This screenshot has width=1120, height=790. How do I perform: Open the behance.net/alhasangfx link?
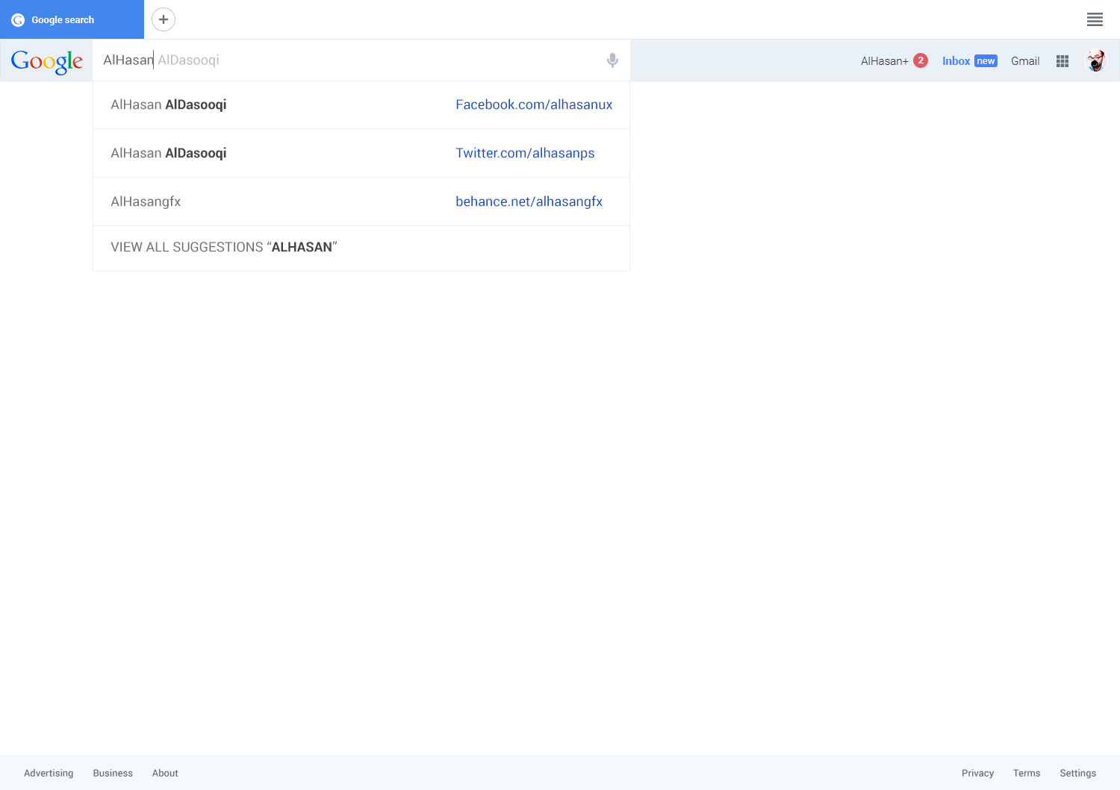(x=529, y=202)
